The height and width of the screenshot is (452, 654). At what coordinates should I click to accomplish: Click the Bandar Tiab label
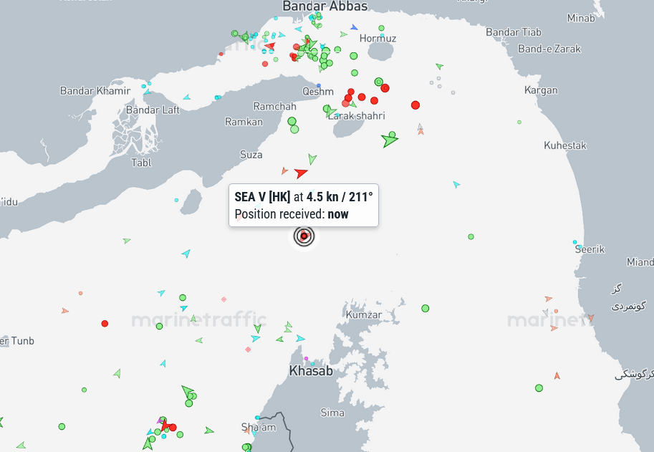pos(514,32)
